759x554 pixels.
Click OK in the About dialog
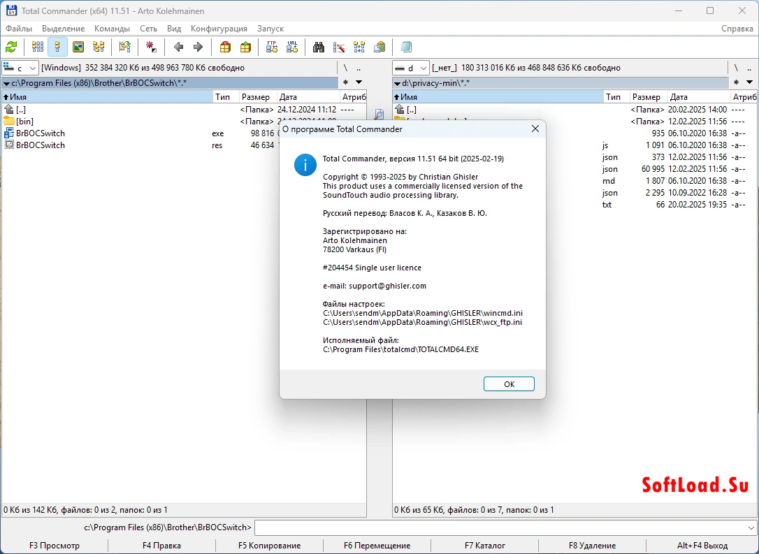509,384
